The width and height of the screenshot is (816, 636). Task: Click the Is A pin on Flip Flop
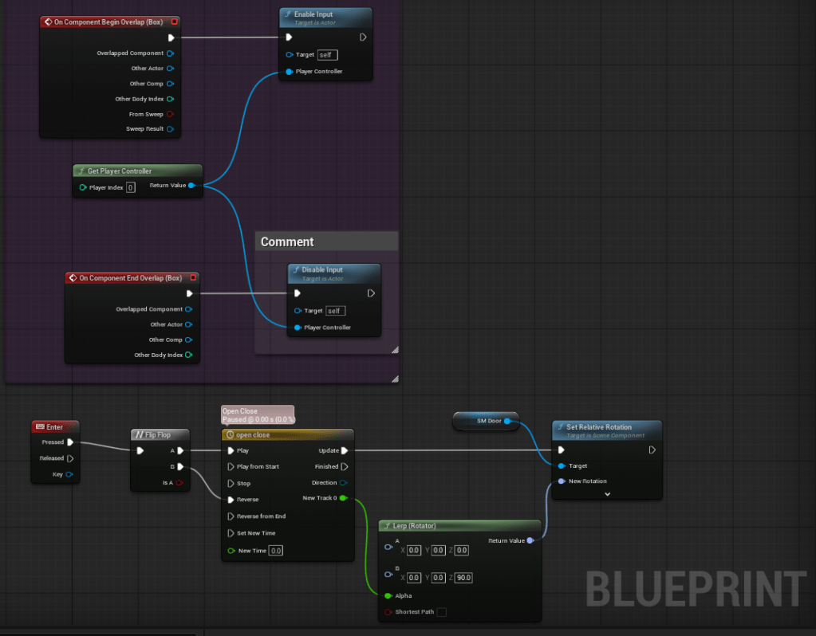click(x=179, y=482)
